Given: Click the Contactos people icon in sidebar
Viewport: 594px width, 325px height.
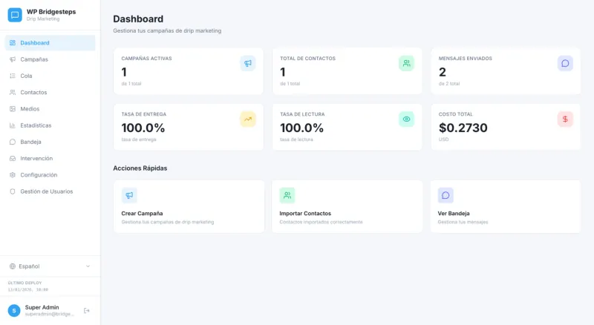Looking at the screenshot, I should (13, 93).
